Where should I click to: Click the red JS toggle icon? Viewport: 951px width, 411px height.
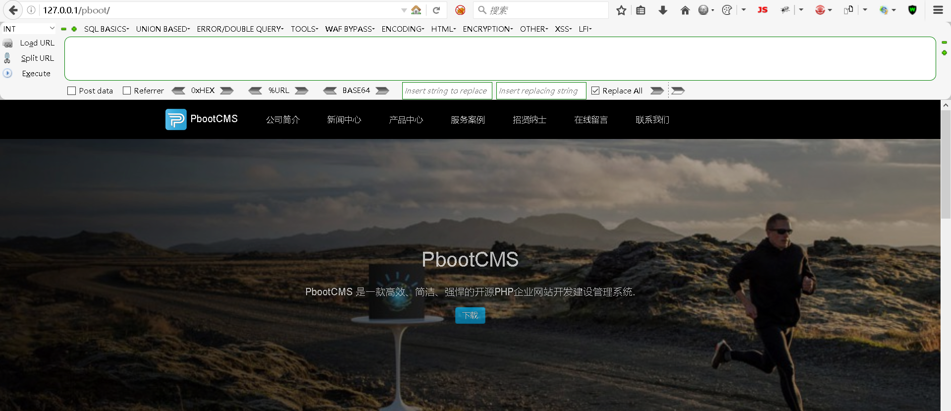pos(763,10)
